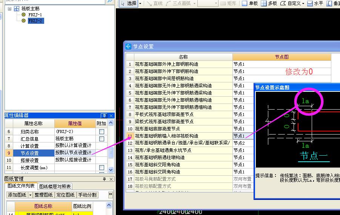Image resolution: width=340 pixels, height=215 pixels.
Task: Choose the 三点画弧 arc tool
Action: click(178, 3)
